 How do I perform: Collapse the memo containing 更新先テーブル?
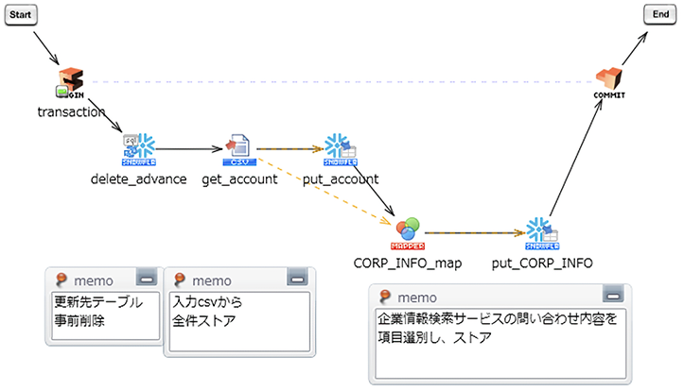click(146, 278)
